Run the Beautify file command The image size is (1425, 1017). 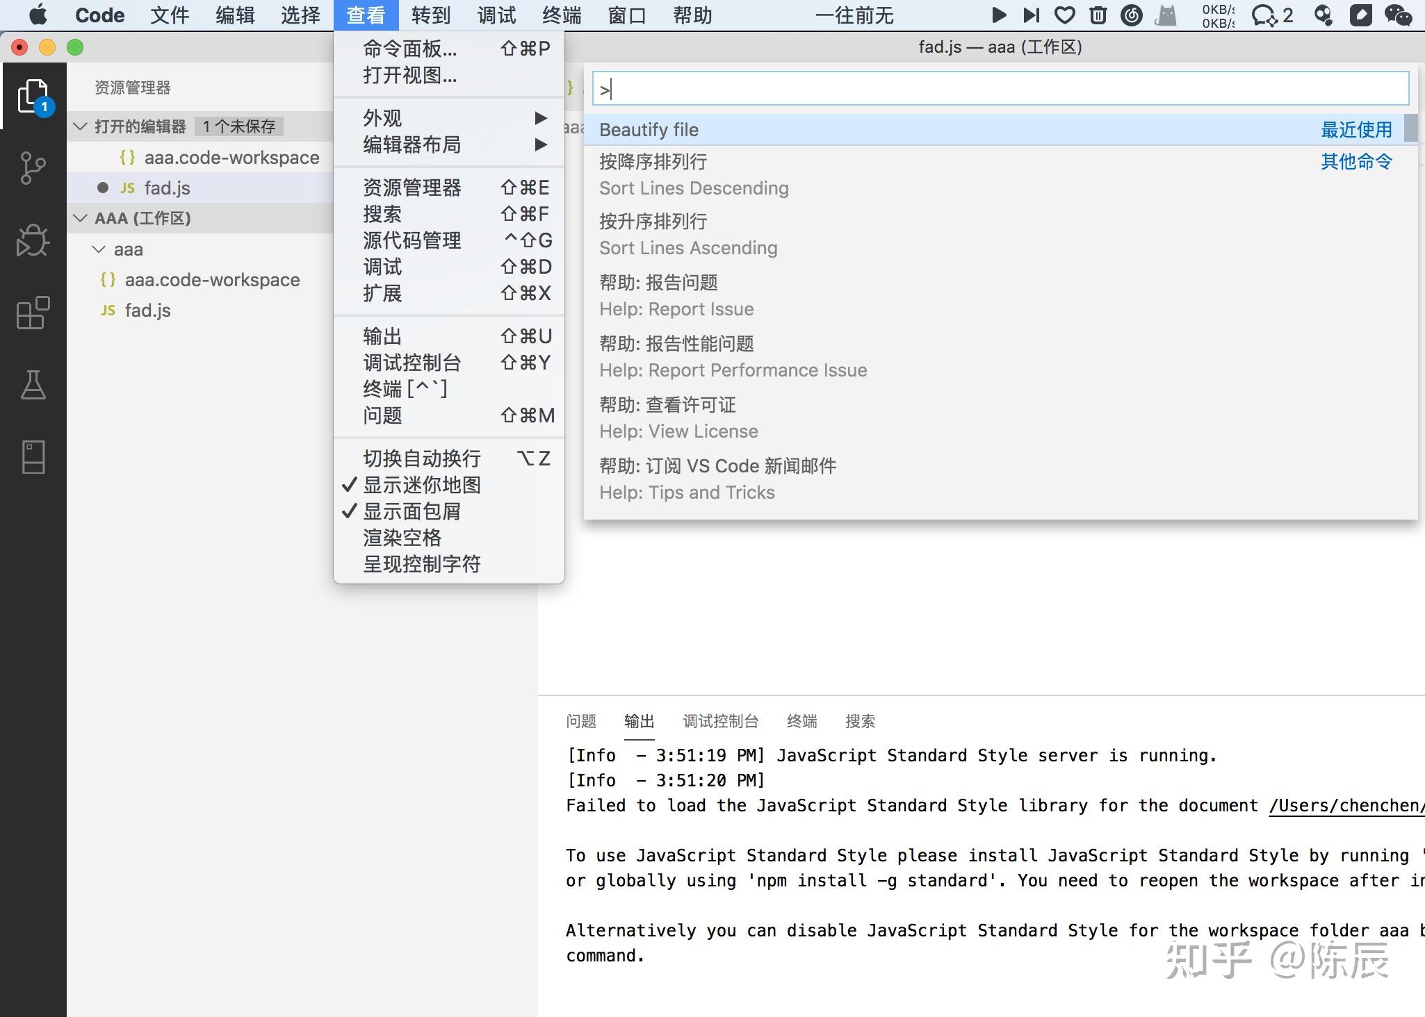(x=649, y=130)
